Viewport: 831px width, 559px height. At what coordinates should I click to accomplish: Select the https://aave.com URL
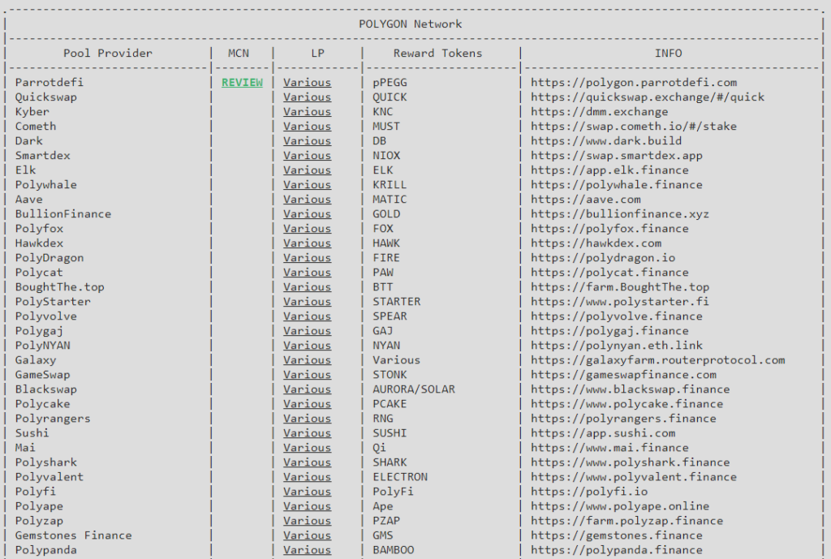pyautogui.click(x=586, y=200)
